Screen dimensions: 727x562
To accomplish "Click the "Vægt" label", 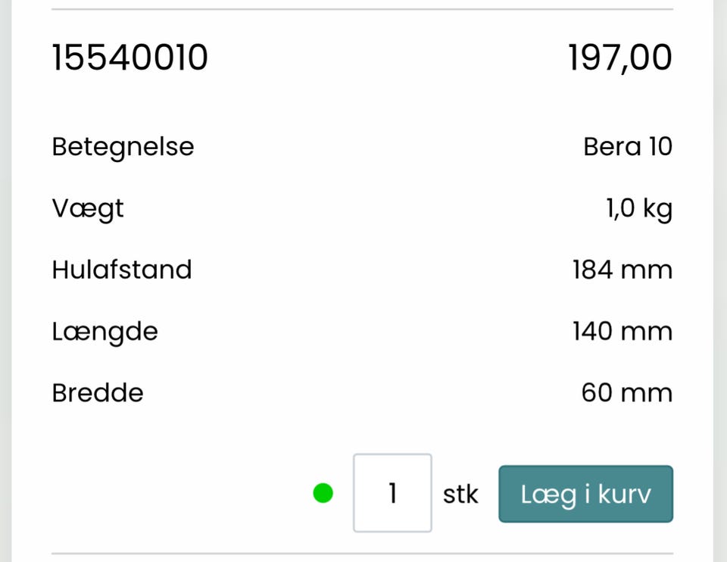I will pyautogui.click(x=88, y=208).
